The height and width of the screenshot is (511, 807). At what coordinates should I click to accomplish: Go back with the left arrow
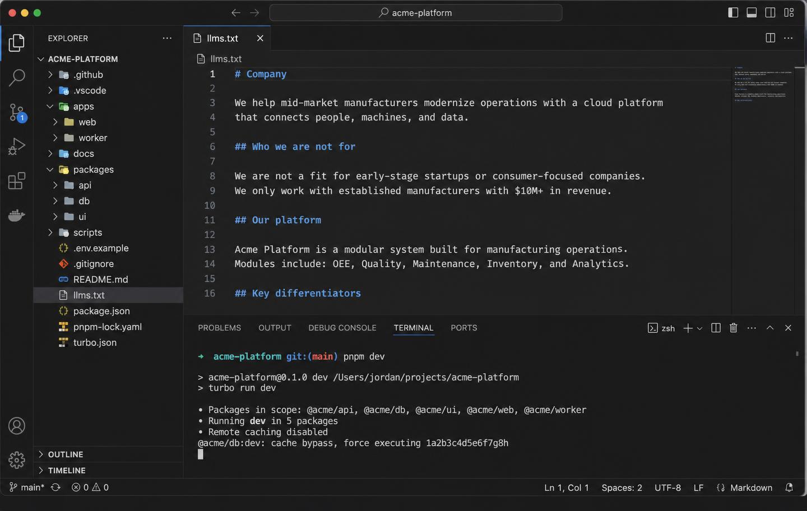pos(236,13)
